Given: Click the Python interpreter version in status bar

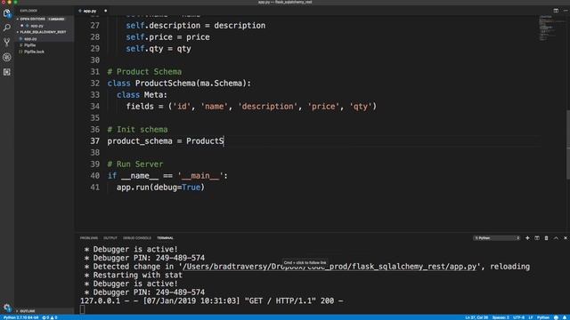Looking at the screenshot, I should [20, 317].
